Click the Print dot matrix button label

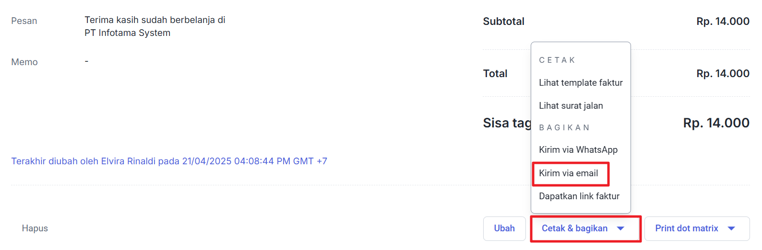pos(687,228)
